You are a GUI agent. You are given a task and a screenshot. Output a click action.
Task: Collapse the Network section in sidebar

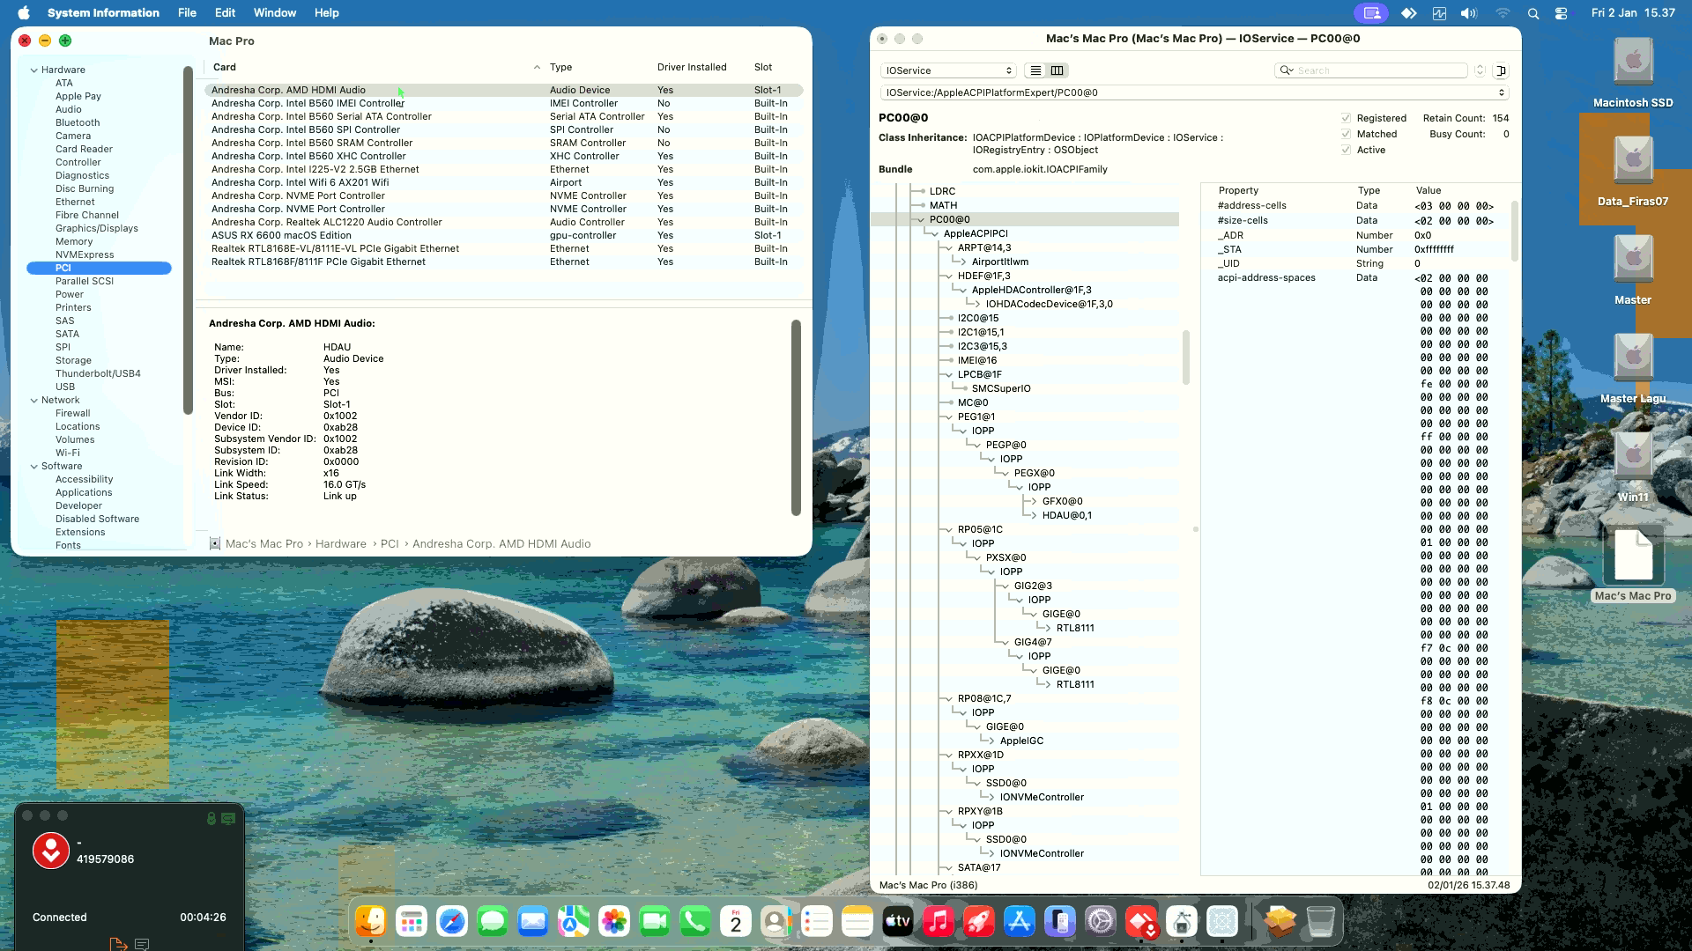coord(34,400)
